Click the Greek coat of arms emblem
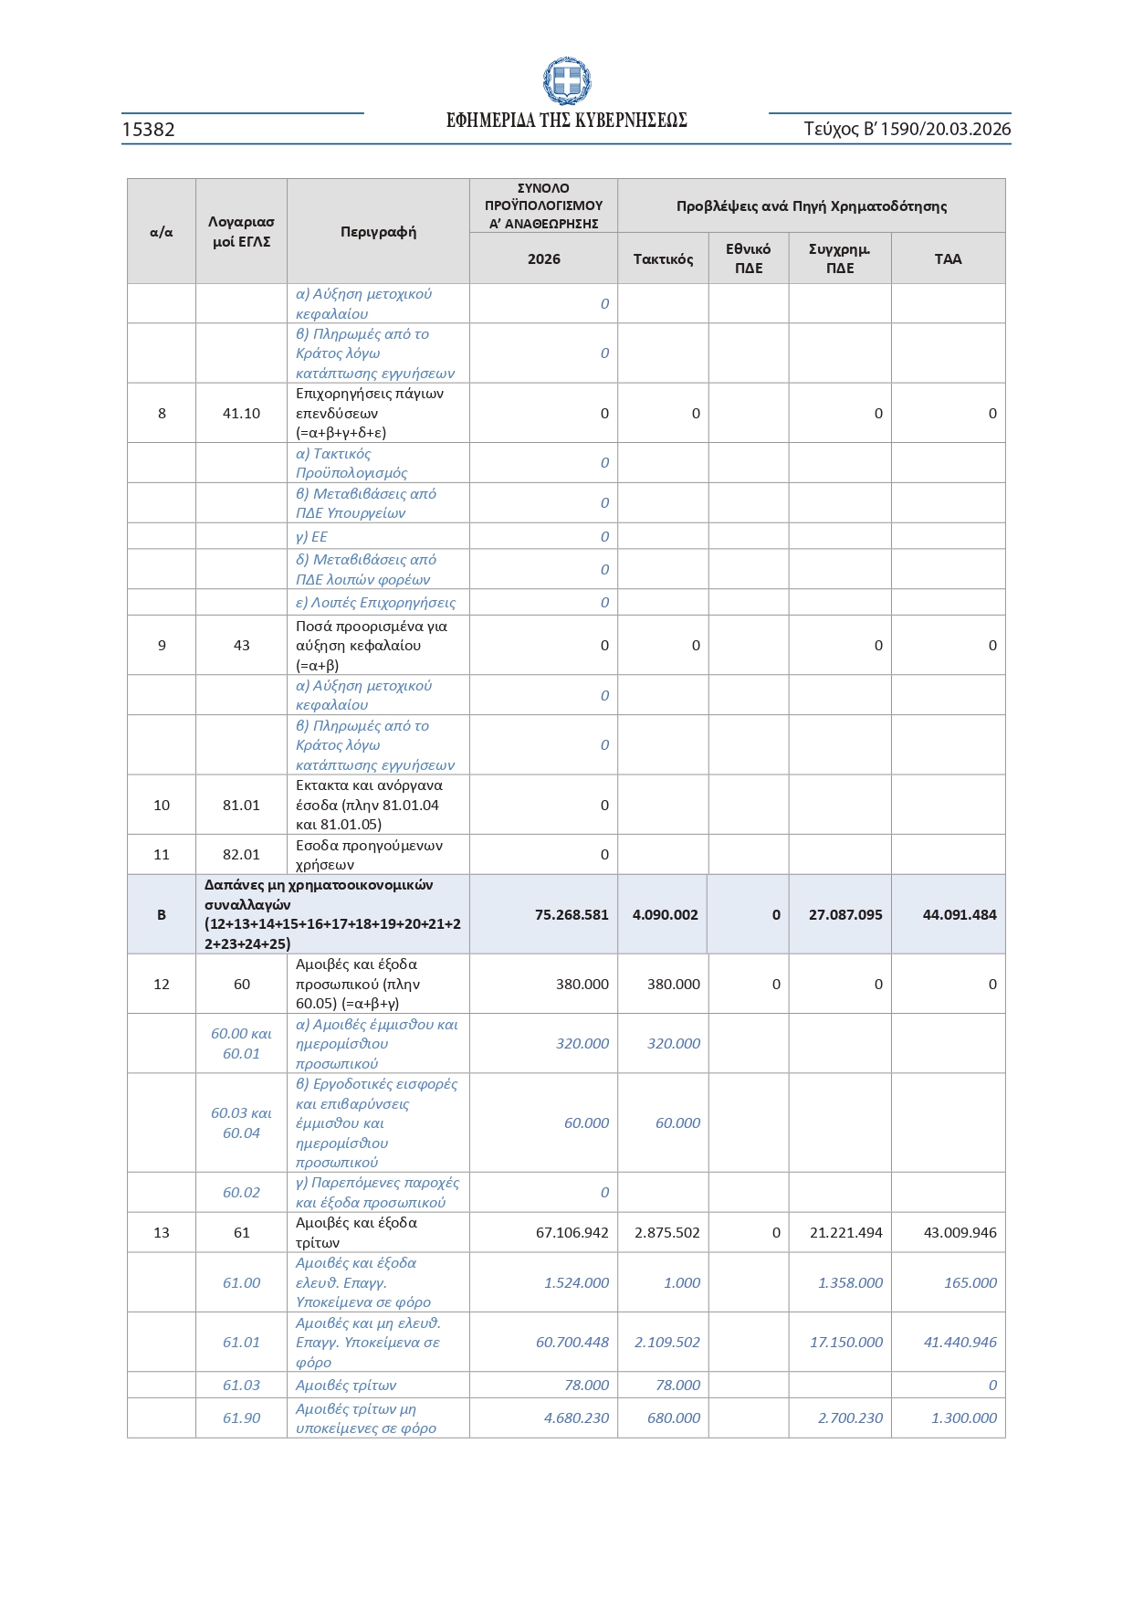1133x1602 pixels. [566, 81]
